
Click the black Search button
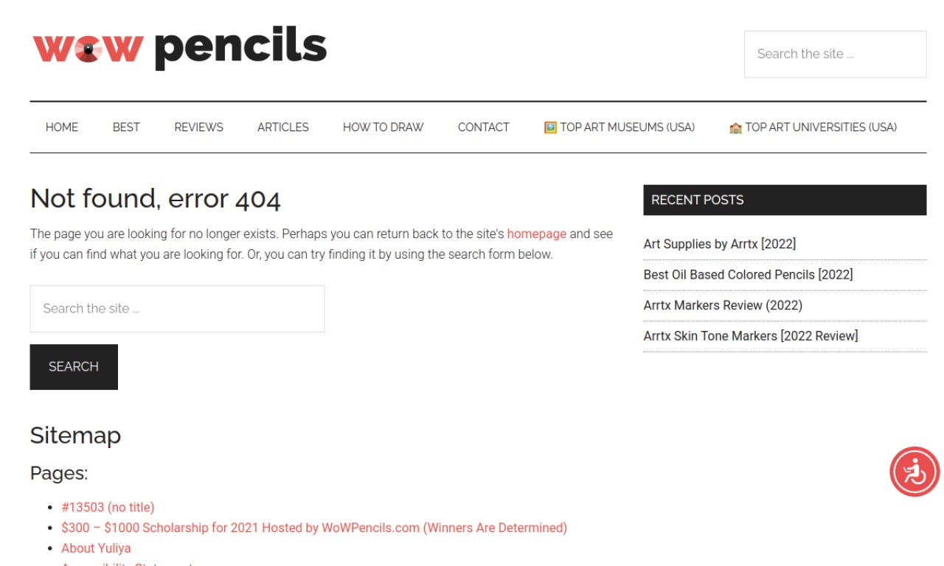click(74, 367)
